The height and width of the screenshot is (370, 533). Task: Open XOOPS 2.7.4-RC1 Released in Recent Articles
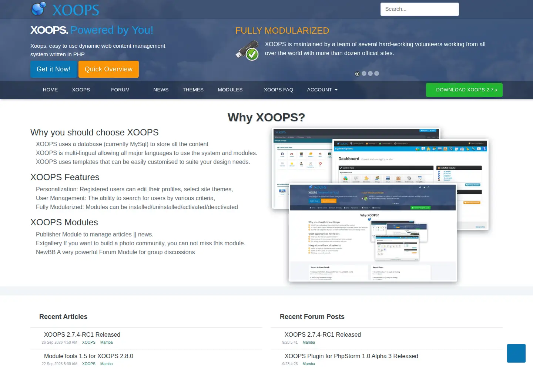(82, 334)
